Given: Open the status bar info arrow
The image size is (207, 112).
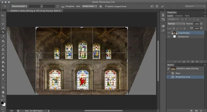Looking at the screenshot, I should [x=49, y=111].
